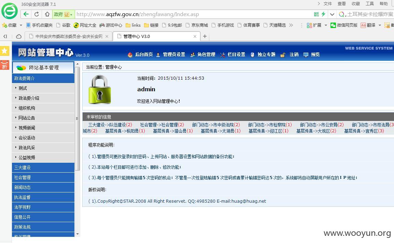Open 栏目设置 column settings
The image size is (394, 243).
(233, 55)
